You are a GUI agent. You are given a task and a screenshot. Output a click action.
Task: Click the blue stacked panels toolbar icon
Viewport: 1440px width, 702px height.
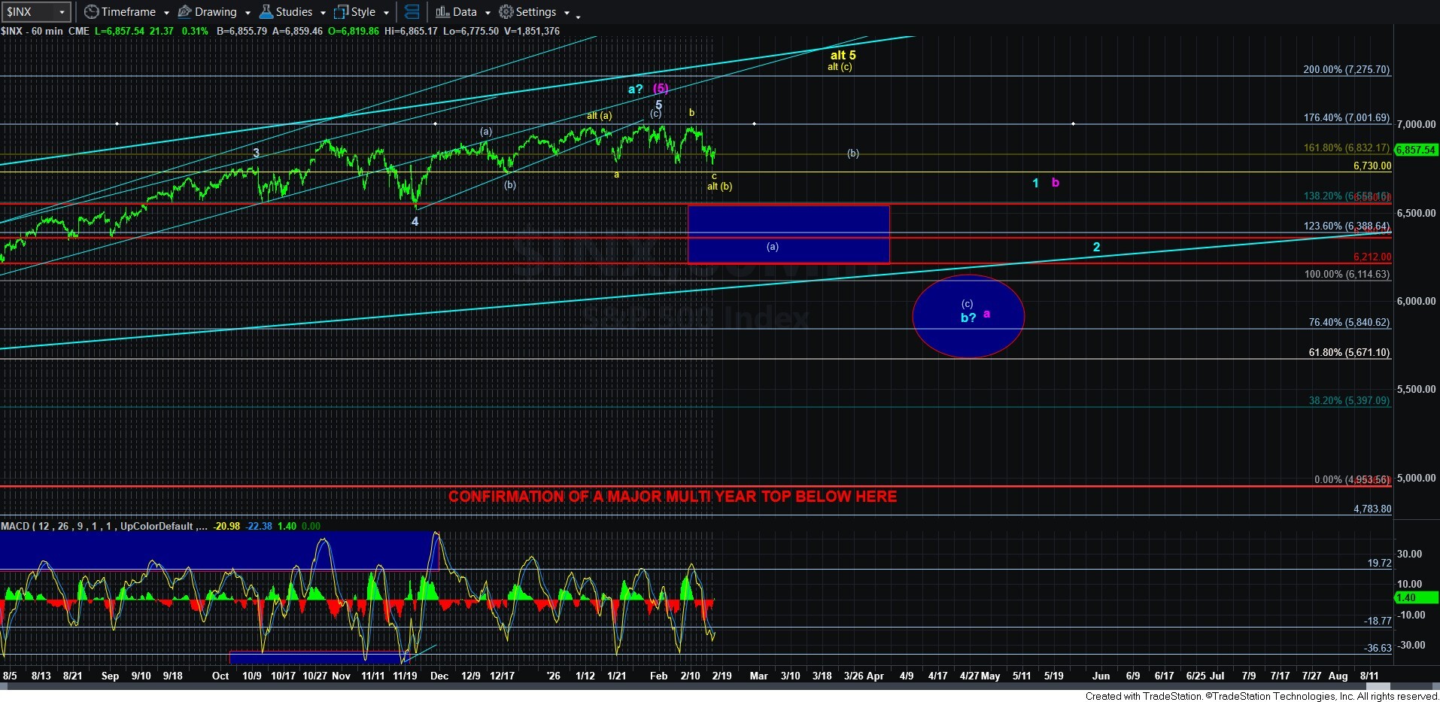pyautogui.click(x=412, y=12)
